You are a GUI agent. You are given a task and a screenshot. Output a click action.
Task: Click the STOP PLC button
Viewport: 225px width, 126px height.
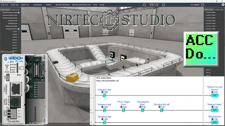[x=4, y=5]
